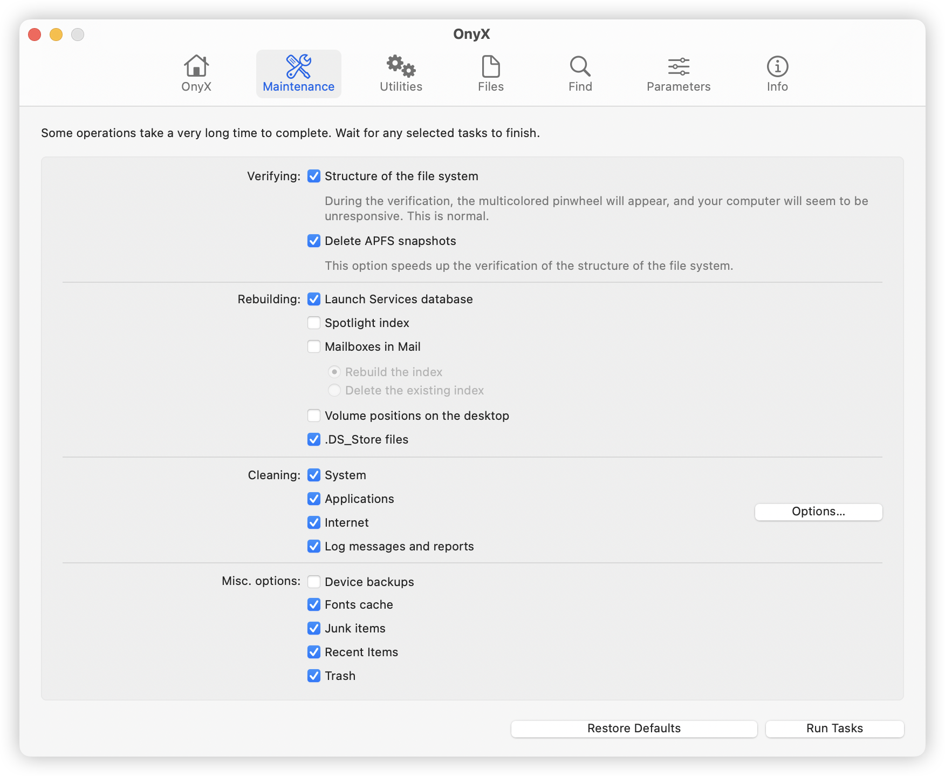Select Delete the existing index radio
The image size is (945, 776).
point(334,390)
